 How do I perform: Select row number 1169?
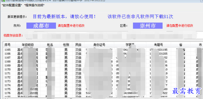coord(8,65)
